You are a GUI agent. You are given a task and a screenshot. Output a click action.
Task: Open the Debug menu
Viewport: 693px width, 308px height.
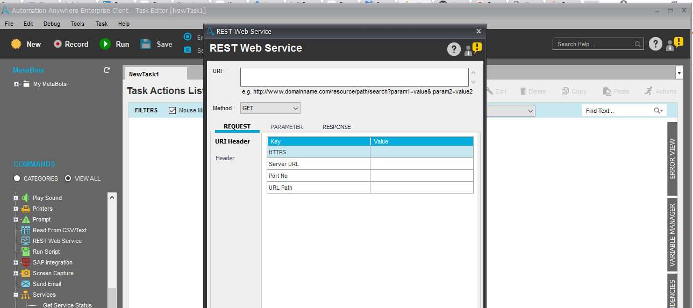(x=52, y=24)
